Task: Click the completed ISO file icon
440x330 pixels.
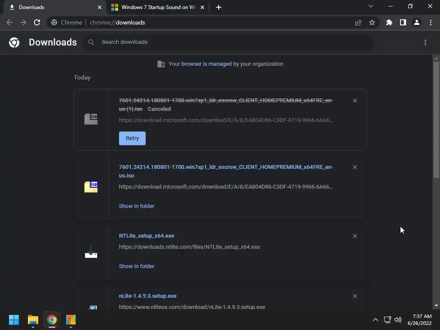Action: (91, 186)
